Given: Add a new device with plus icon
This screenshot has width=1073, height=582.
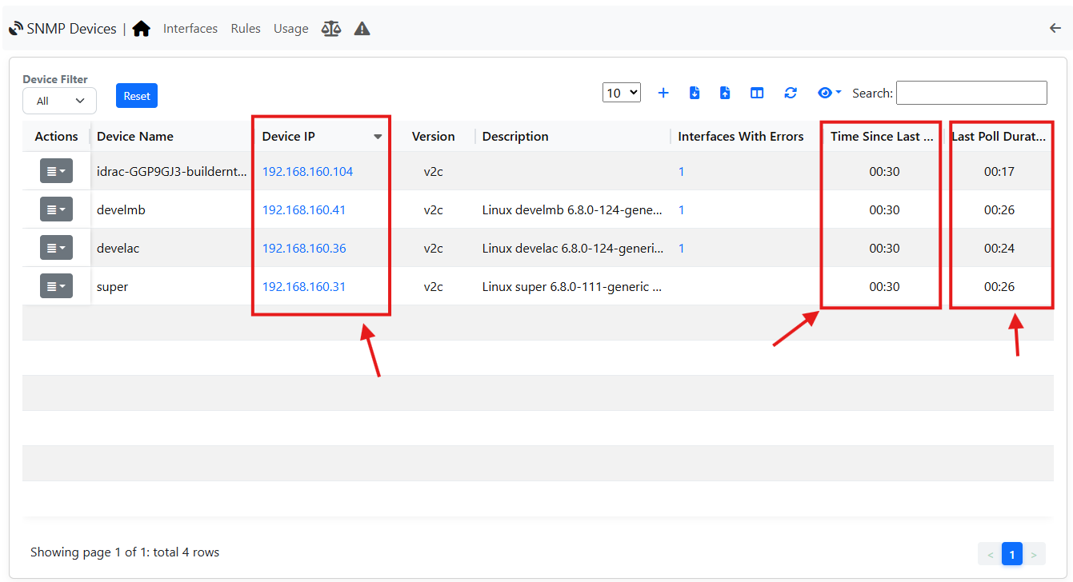Looking at the screenshot, I should [x=663, y=93].
